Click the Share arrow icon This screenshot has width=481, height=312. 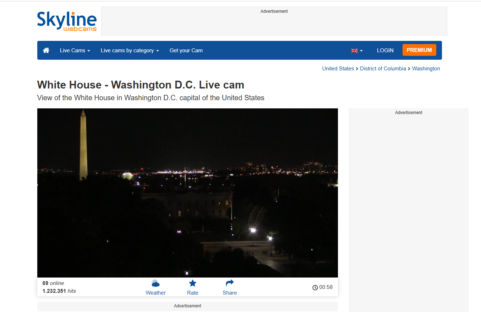coord(230,283)
